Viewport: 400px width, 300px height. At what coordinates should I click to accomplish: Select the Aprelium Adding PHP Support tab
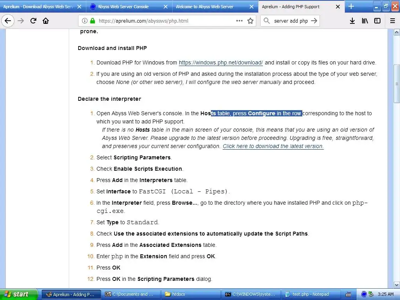(x=291, y=7)
